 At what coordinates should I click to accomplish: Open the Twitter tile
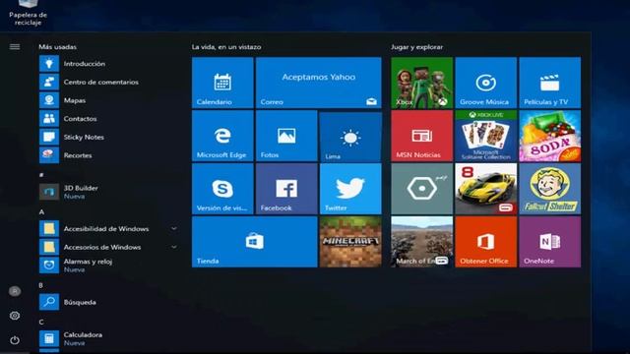click(x=350, y=189)
